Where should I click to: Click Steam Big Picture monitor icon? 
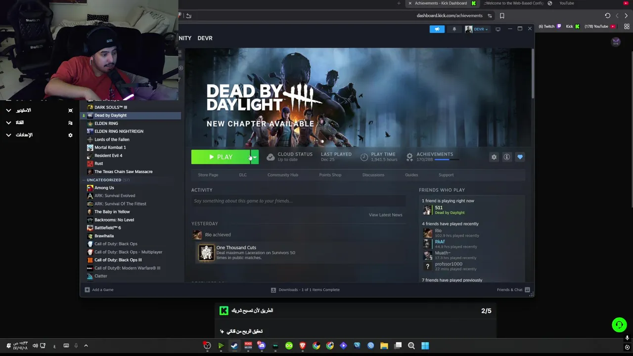tap(498, 29)
